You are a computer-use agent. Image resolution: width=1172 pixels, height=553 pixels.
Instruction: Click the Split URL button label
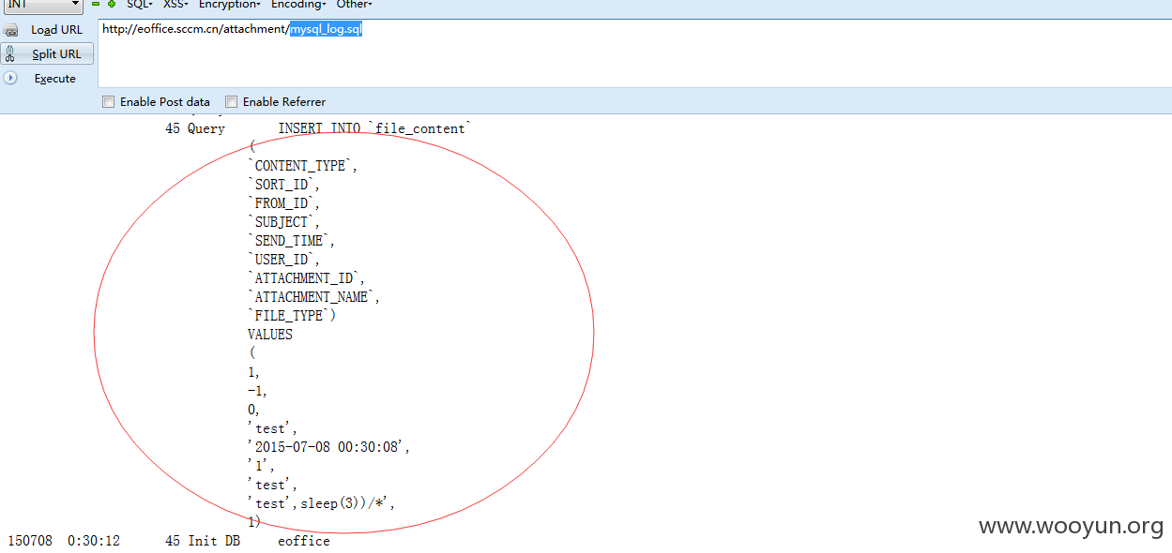pos(57,54)
